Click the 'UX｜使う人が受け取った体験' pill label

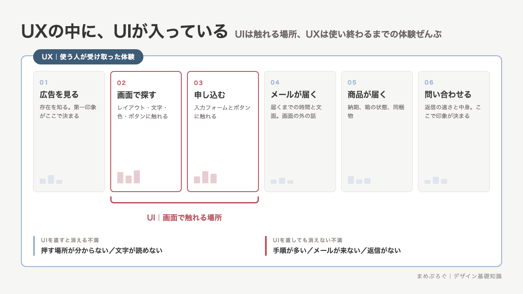pos(88,57)
